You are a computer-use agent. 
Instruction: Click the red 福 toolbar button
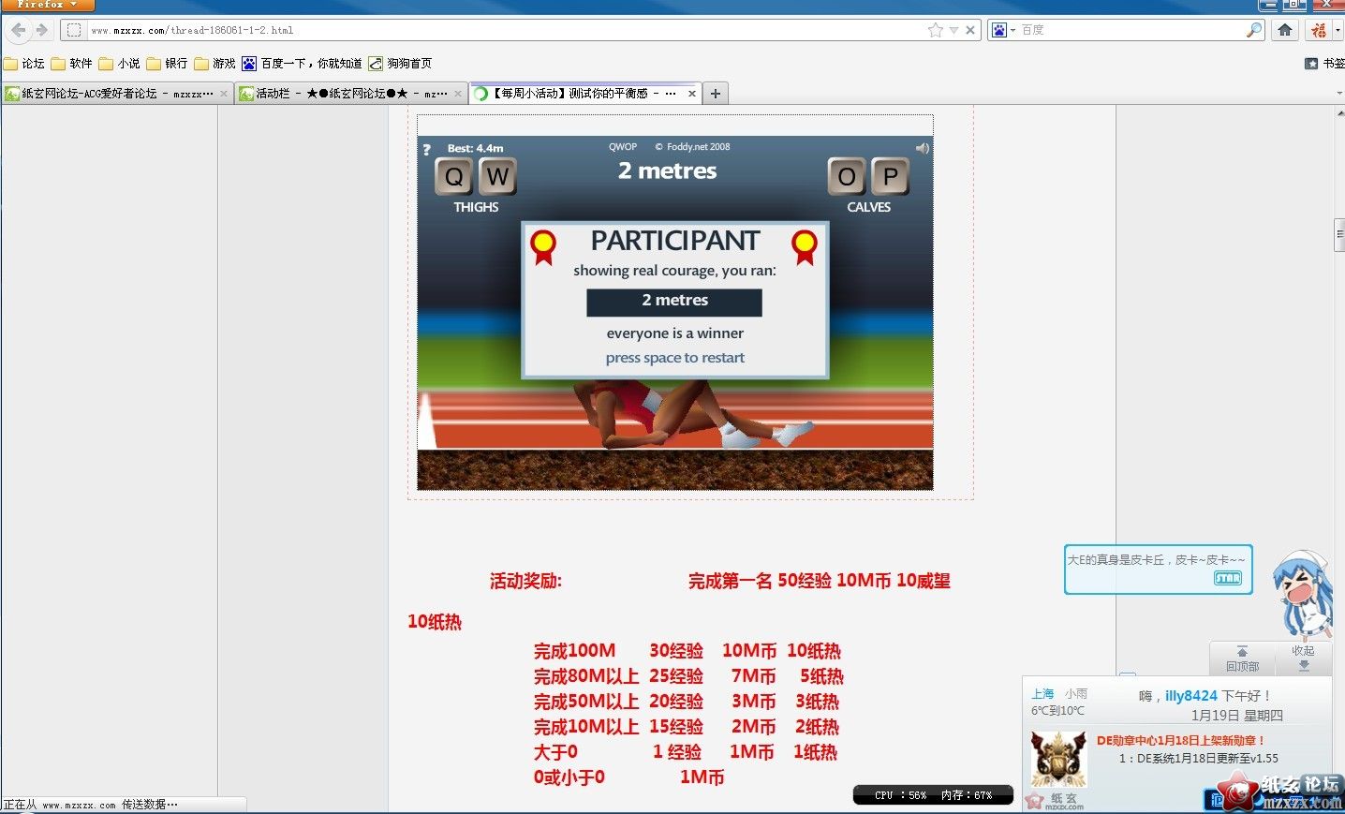coord(1319,30)
